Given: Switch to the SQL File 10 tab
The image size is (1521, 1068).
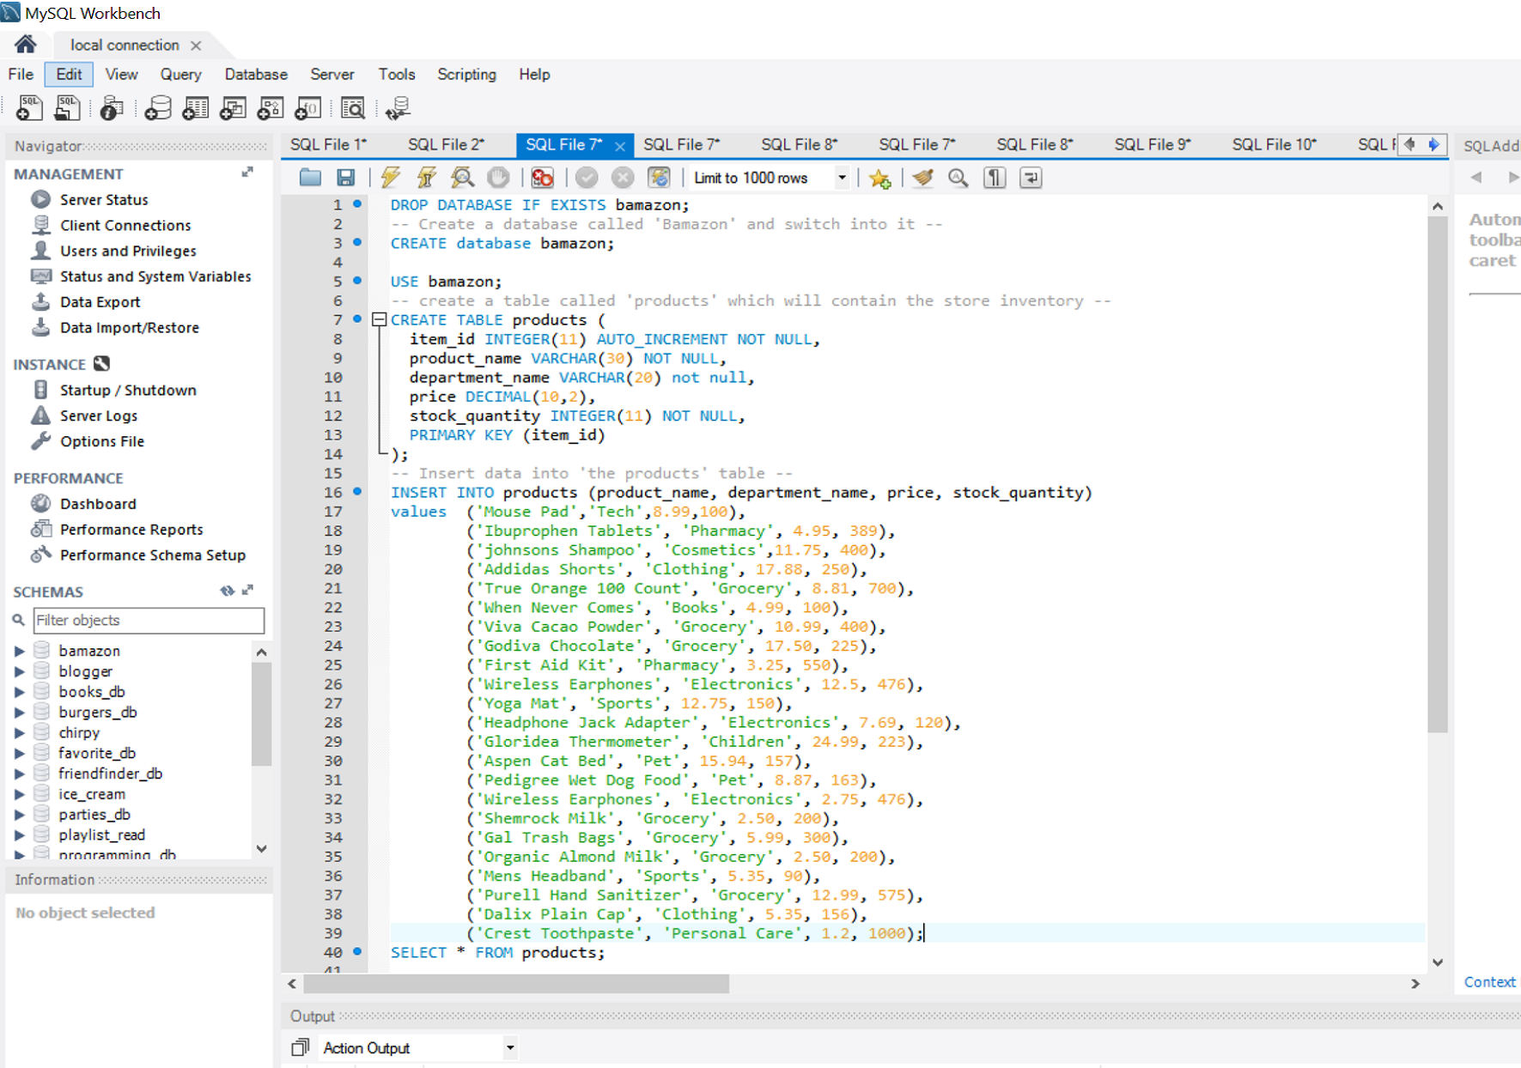Looking at the screenshot, I should [1275, 144].
